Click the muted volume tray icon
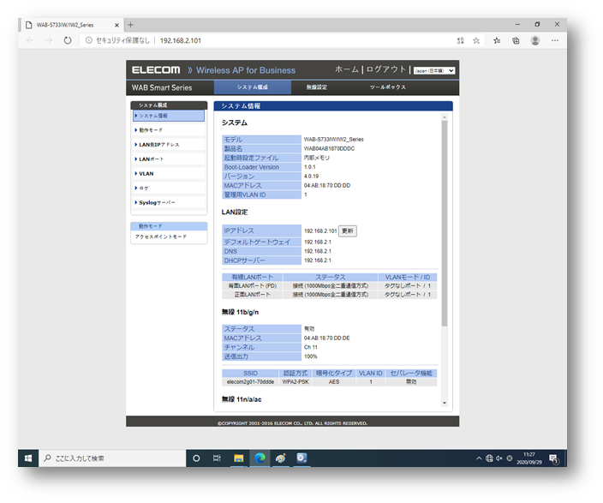Screen dimensions: 603x503 (499, 458)
